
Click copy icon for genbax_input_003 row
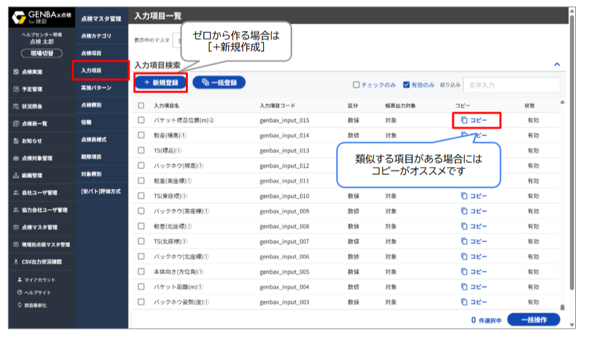(464, 302)
